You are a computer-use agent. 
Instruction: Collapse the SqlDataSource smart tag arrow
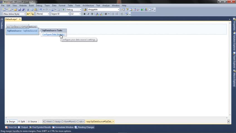pos(40,30)
